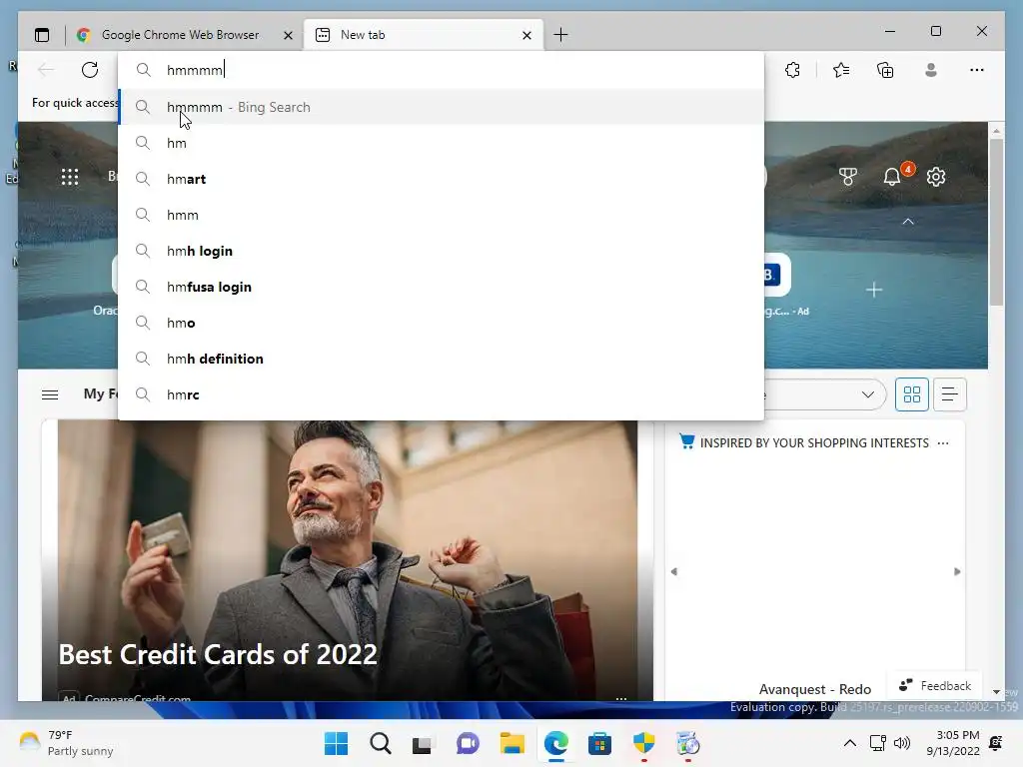Image resolution: width=1023 pixels, height=767 pixels.
Task: Click the browser back arrow
Action: coord(46,70)
